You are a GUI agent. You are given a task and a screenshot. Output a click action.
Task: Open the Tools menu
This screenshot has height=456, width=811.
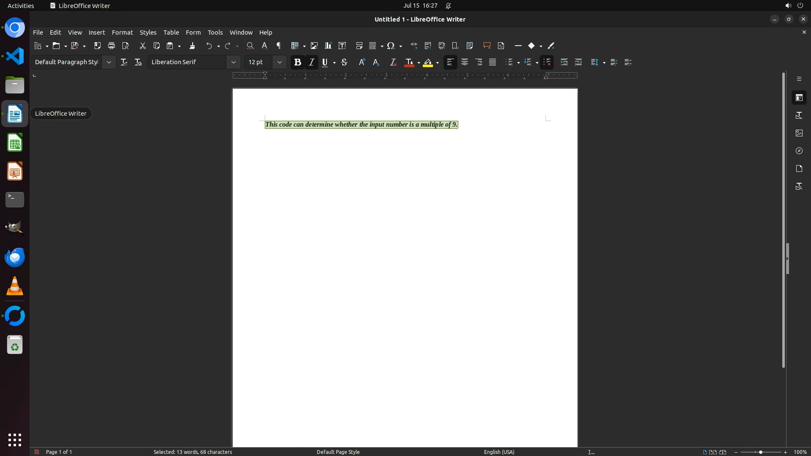tap(215, 33)
